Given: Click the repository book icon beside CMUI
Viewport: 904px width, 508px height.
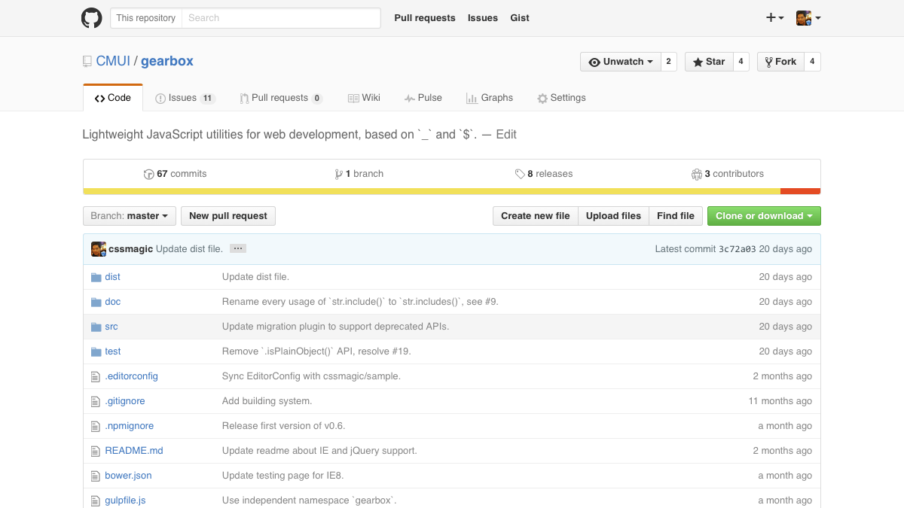Looking at the screenshot, I should 87,62.
